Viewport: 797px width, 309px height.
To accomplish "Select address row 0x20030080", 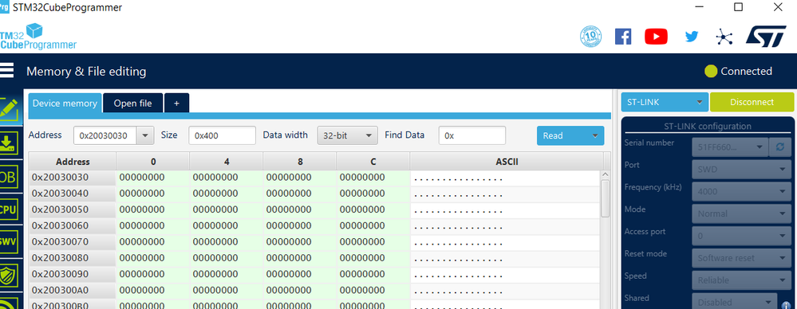I will [x=72, y=258].
